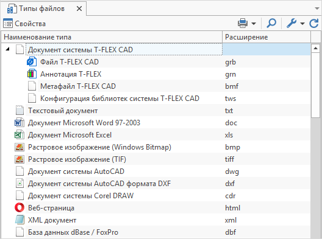Open the tab list dropdown arrow
This screenshot has height=239, width=322.
click(x=317, y=9)
